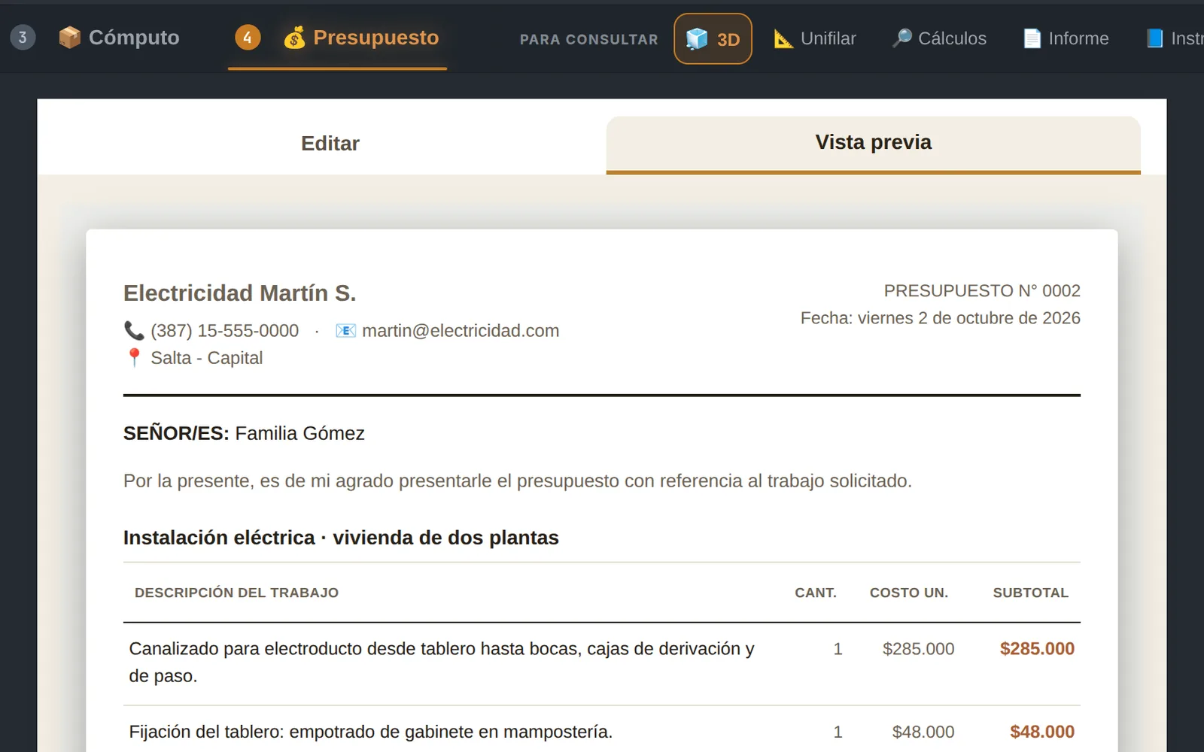Click phone number (387) 15-555-0000
Viewport: 1204px width, 752px height.
click(x=224, y=331)
